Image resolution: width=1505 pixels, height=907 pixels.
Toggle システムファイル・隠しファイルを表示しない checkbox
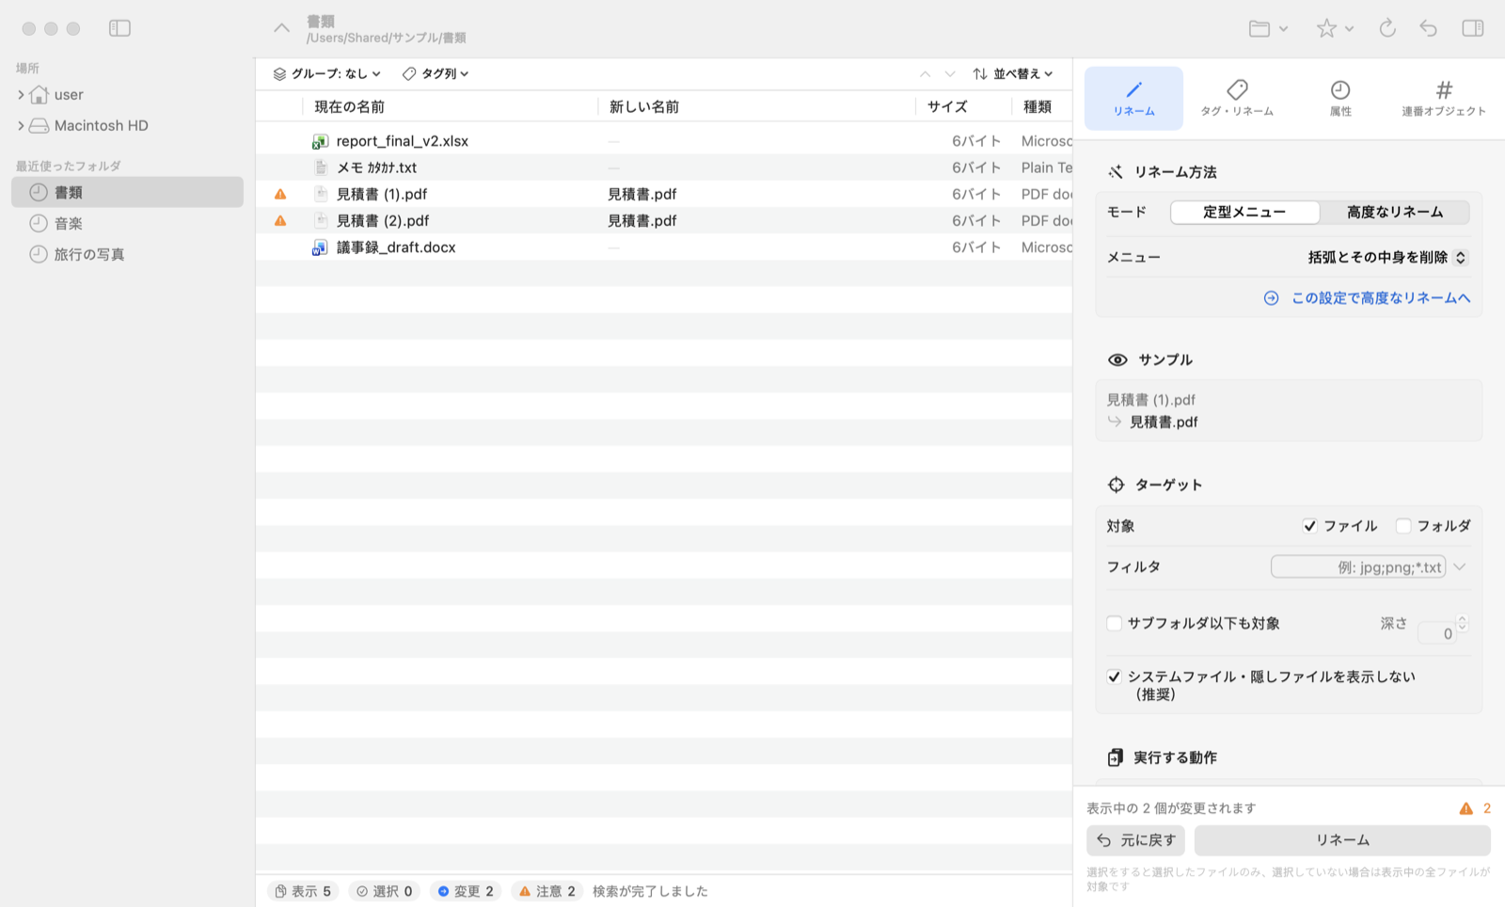pos(1115,676)
